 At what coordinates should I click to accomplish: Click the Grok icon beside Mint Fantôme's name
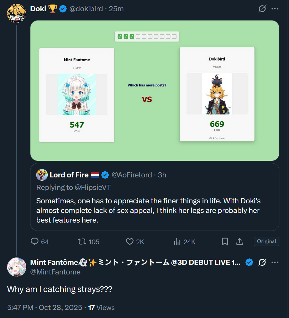click(262, 262)
